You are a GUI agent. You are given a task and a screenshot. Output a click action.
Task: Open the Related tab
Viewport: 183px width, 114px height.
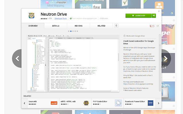[x=102, y=26]
